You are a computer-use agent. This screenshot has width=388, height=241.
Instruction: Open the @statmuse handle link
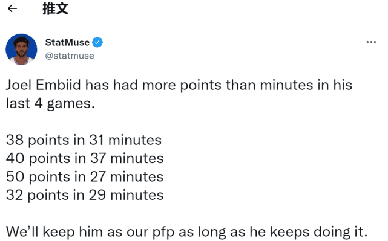click(70, 56)
